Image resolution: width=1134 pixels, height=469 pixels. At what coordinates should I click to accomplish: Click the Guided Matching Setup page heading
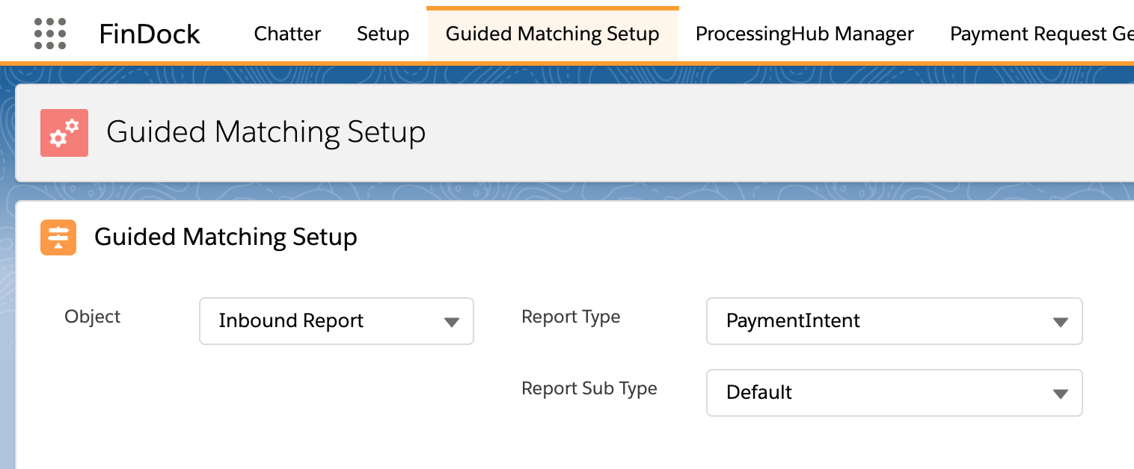click(x=266, y=132)
